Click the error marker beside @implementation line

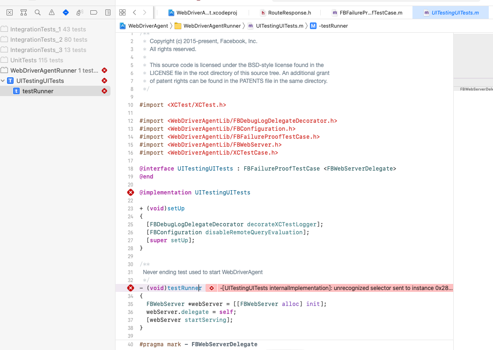coord(131,192)
